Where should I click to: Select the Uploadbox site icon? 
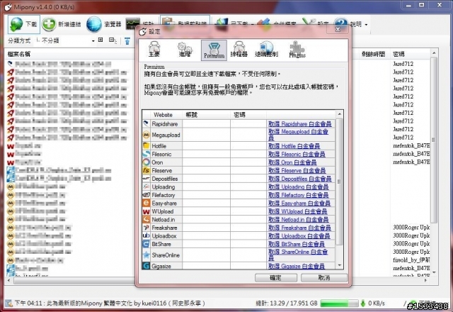(147, 236)
